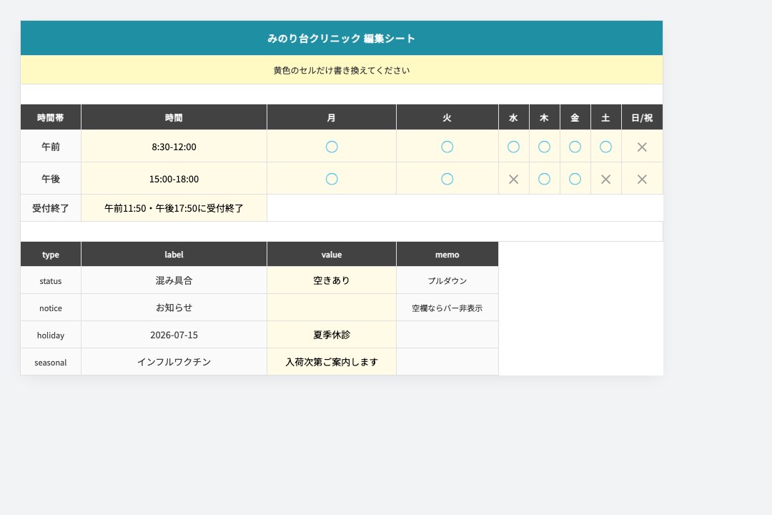Select the status type cell

pyautogui.click(x=51, y=280)
